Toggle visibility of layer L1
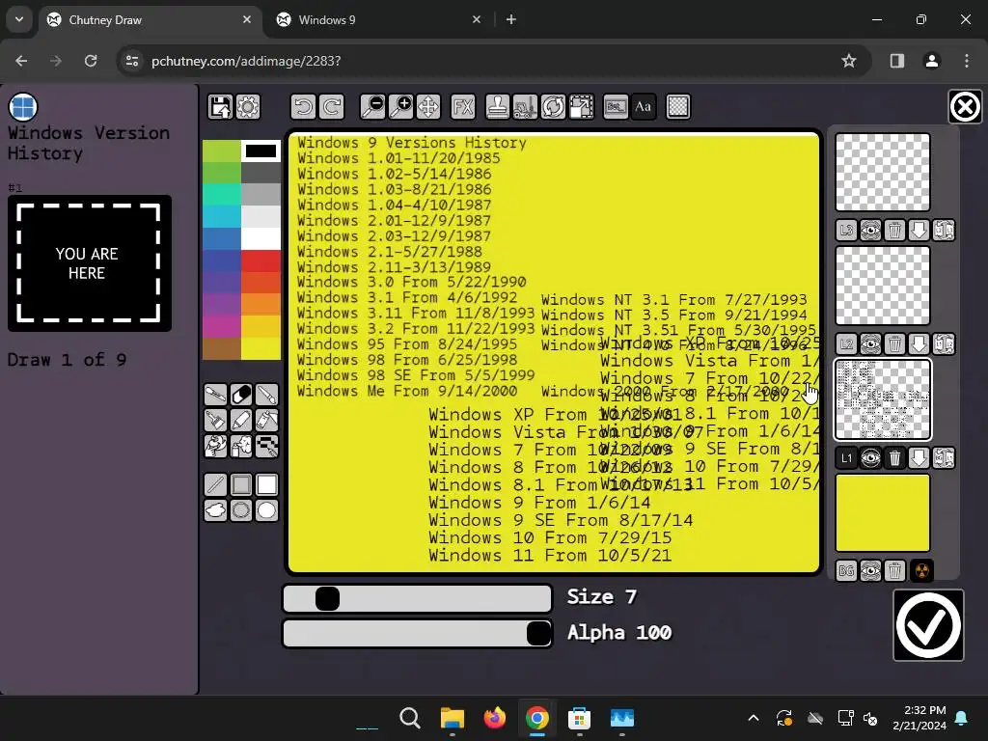Viewport: 988px width, 741px height. pos(871,458)
